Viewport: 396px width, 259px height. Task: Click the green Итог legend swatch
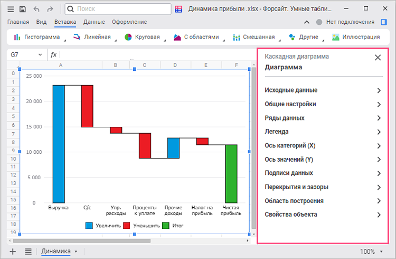point(165,226)
